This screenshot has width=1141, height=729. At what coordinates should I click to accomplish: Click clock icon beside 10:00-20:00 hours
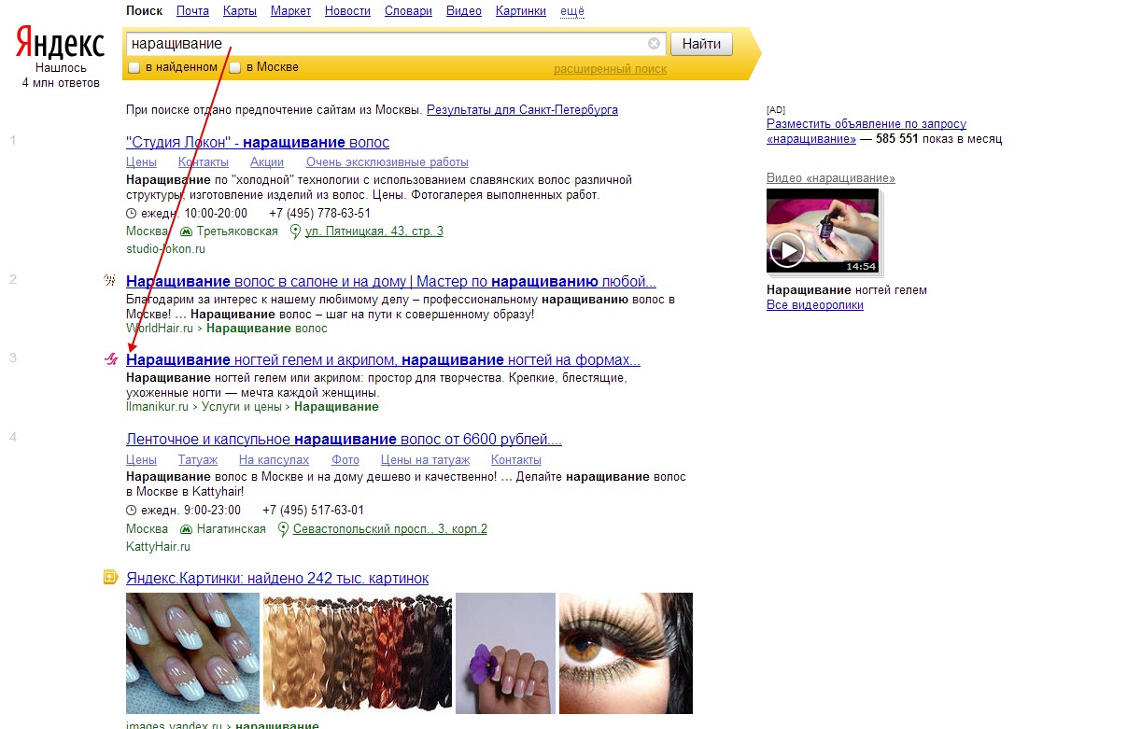click(x=131, y=213)
